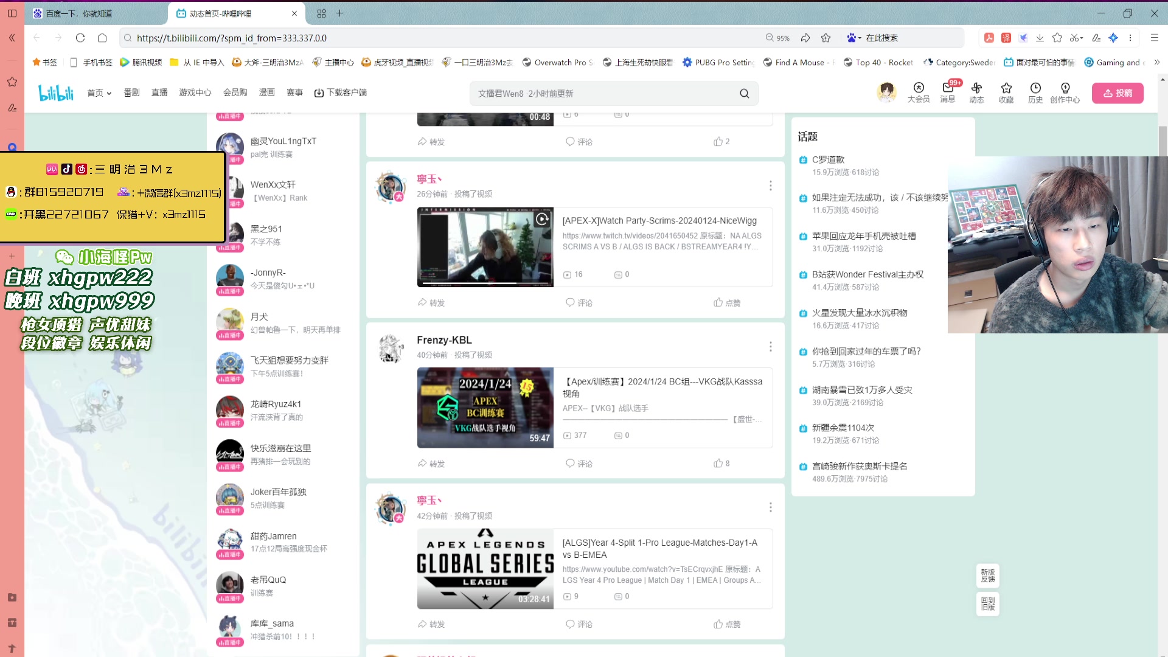The width and height of the screenshot is (1168, 657).
Task: Open new tab with plus icon
Action: click(339, 13)
